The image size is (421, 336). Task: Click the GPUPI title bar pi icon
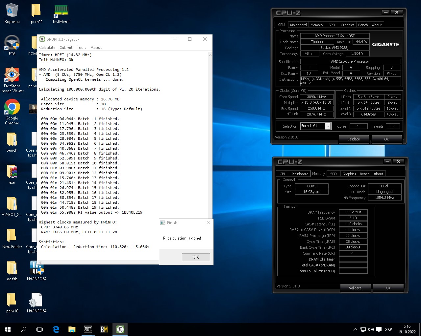[x=42, y=39]
